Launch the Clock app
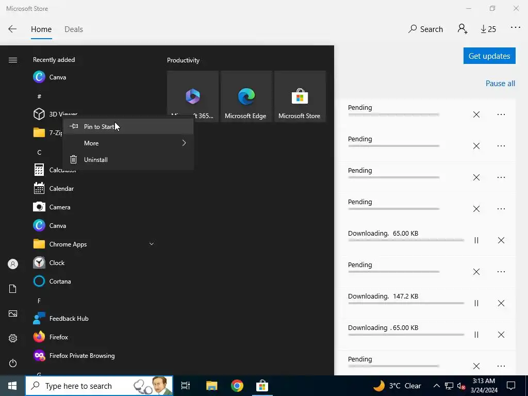Viewport: 528px width, 396px height. pos(94,262)
